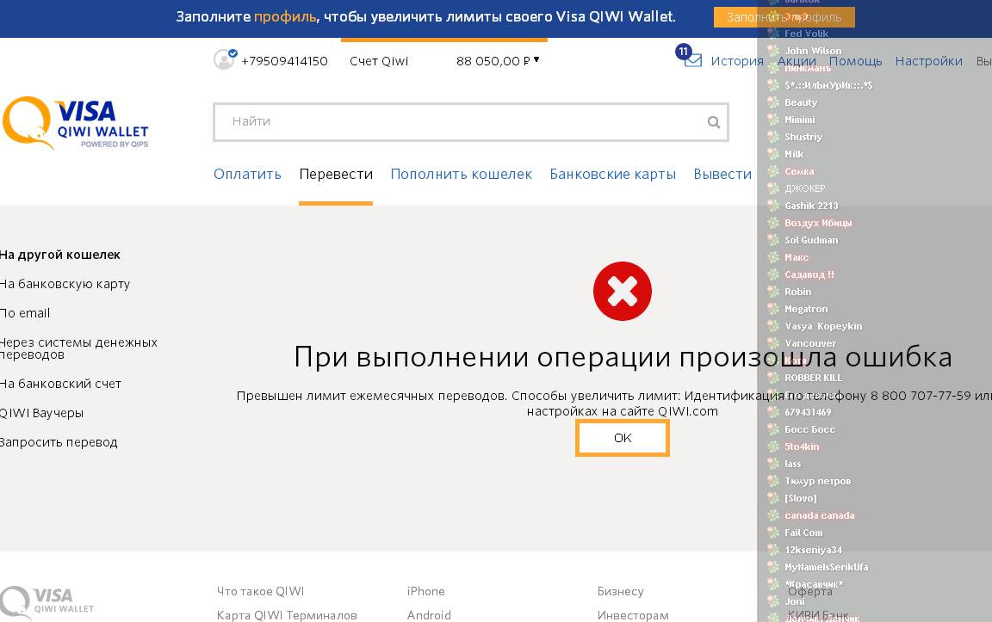Open the Пополнить кошелек tab
Viewport: 992px width, 622px height.
(x=462, y=175)
